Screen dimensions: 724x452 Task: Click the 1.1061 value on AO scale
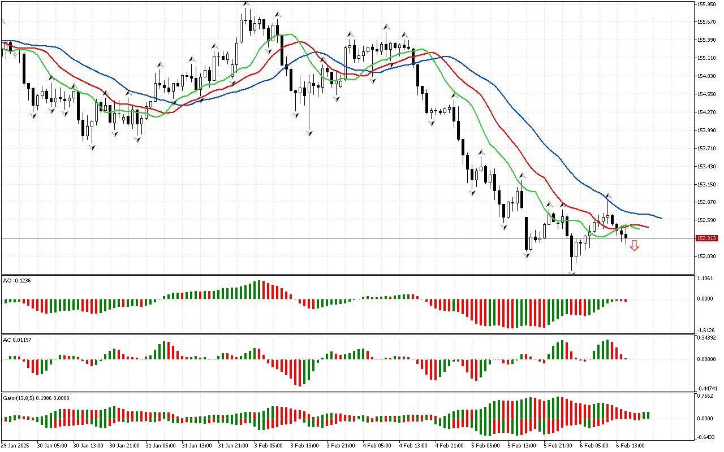pyautogui.click(x=705, y=279)
